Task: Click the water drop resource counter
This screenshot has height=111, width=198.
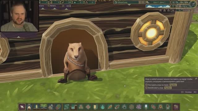Action: 78,2
